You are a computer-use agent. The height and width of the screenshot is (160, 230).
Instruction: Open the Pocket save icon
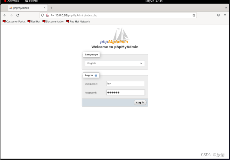(x=218, y=15)
